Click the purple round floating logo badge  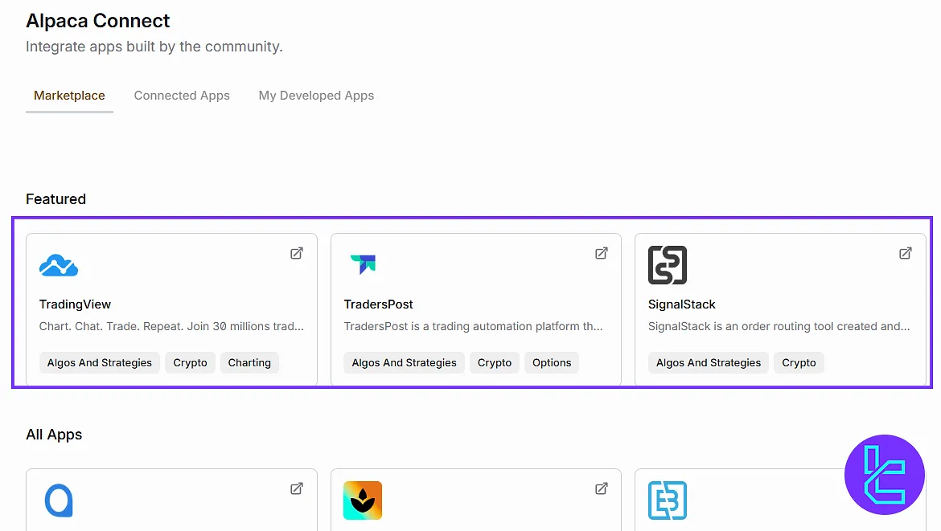885,475
